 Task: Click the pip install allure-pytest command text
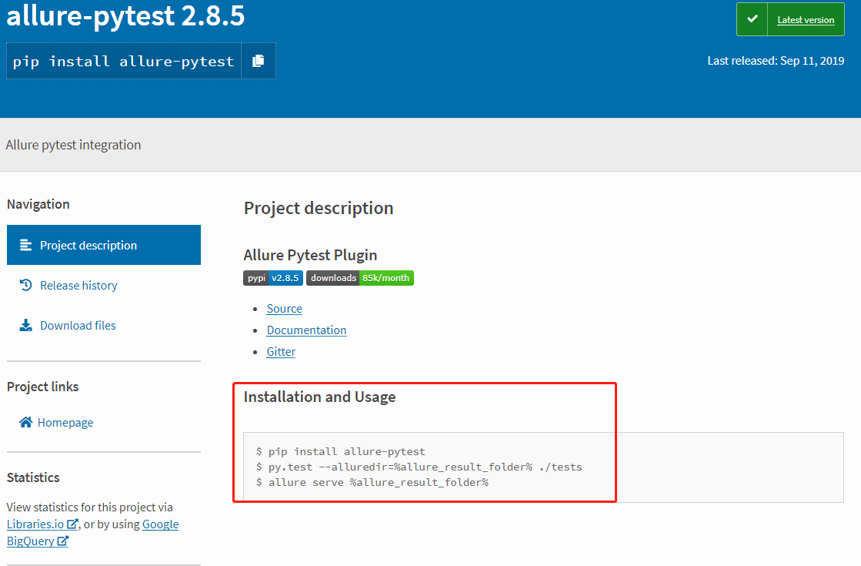tap(124, 61)
